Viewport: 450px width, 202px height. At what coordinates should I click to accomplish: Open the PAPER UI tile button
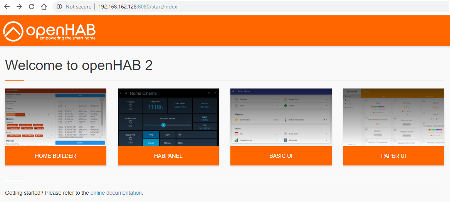pyautogui.click(x=394, y=156)
